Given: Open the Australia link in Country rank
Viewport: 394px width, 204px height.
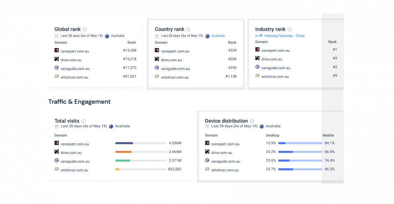Looking at the screenshot, I should 218,36.
